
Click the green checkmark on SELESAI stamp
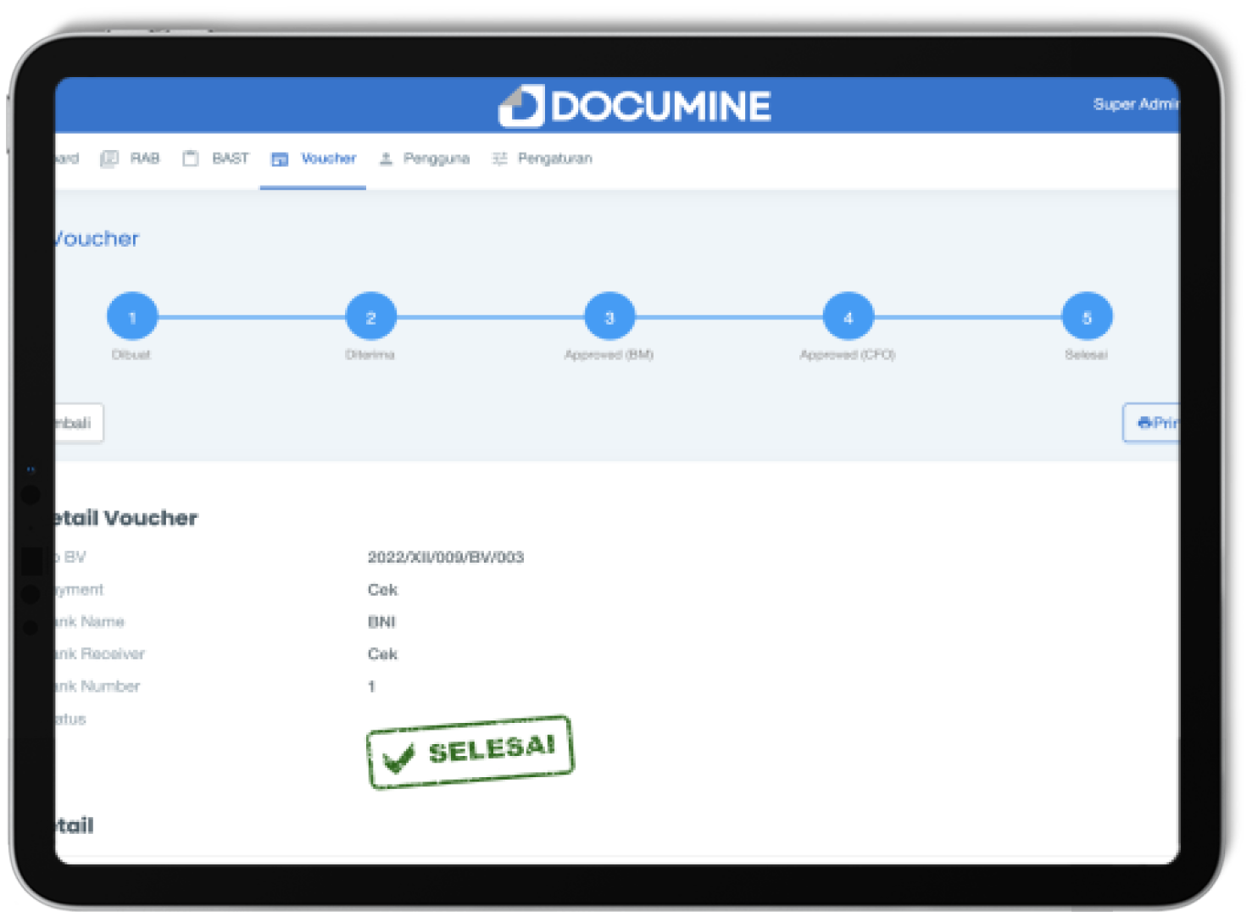pos(398,759)
